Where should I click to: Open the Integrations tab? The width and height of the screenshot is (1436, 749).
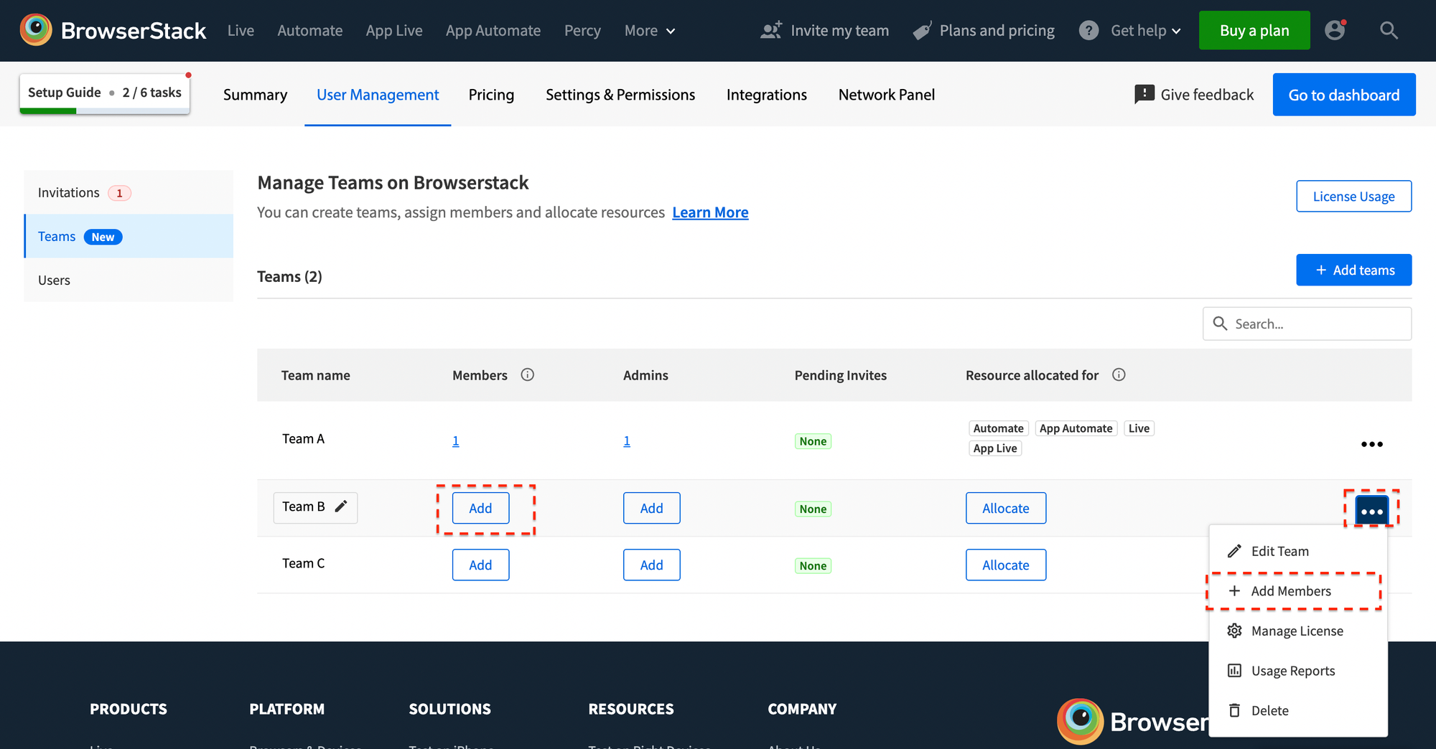pos(767,95)
